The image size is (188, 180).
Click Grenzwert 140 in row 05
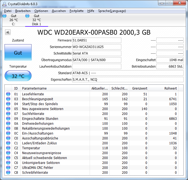(x=144, y=109)
